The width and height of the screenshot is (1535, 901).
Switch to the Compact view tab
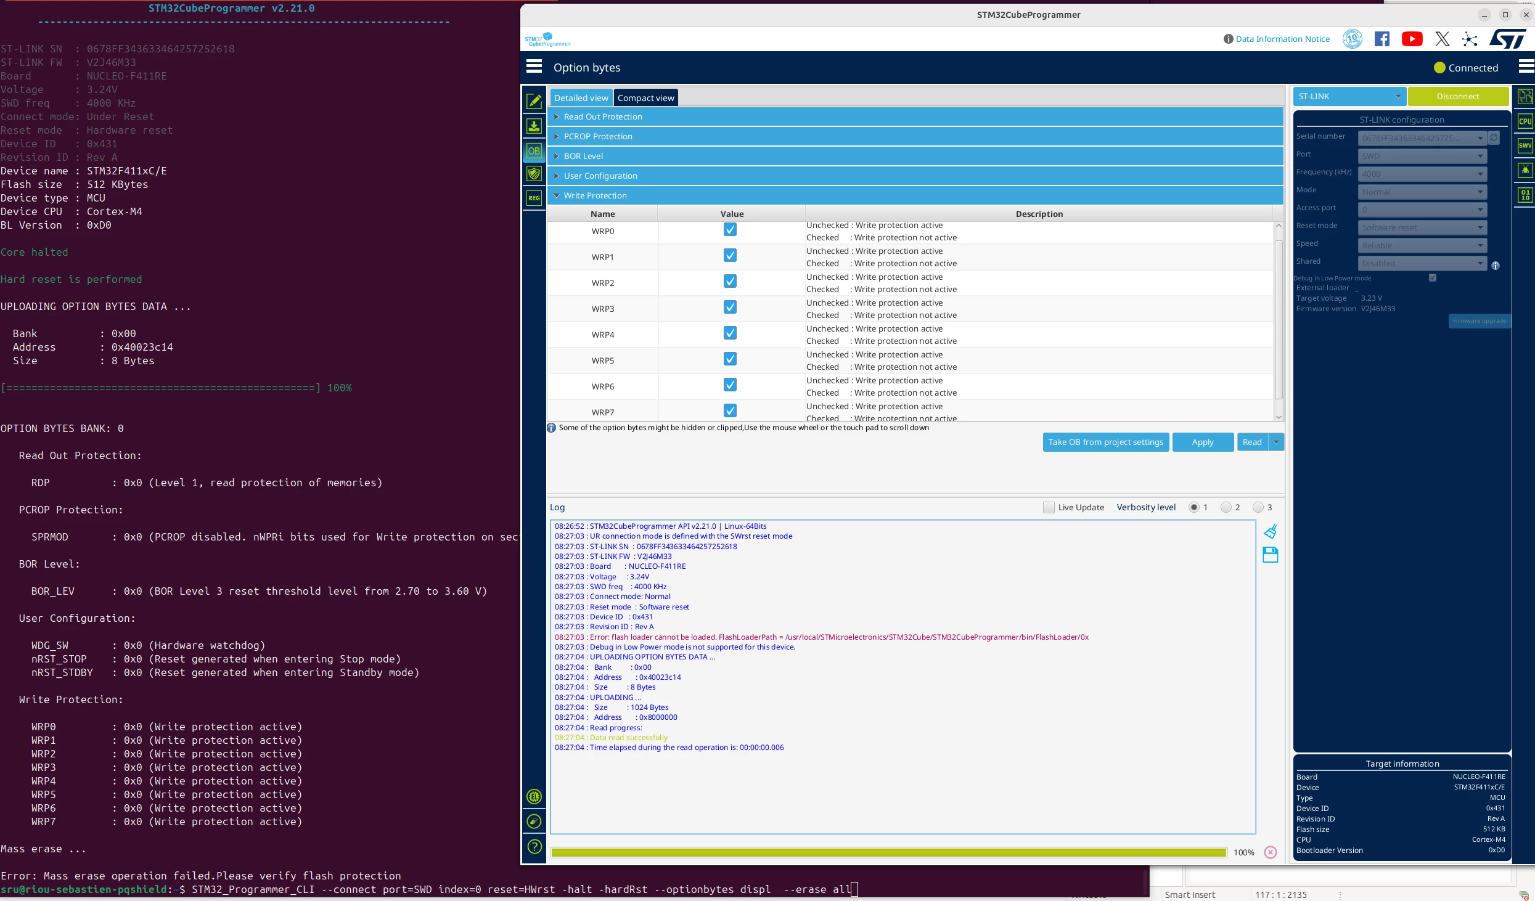tap(646, 98)
